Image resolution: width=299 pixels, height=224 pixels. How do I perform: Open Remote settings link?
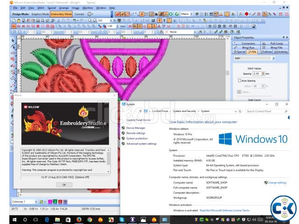(136, 133)
